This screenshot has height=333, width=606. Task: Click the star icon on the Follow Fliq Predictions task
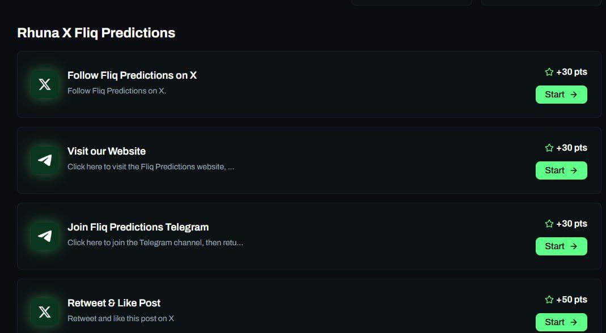[549, 72]
